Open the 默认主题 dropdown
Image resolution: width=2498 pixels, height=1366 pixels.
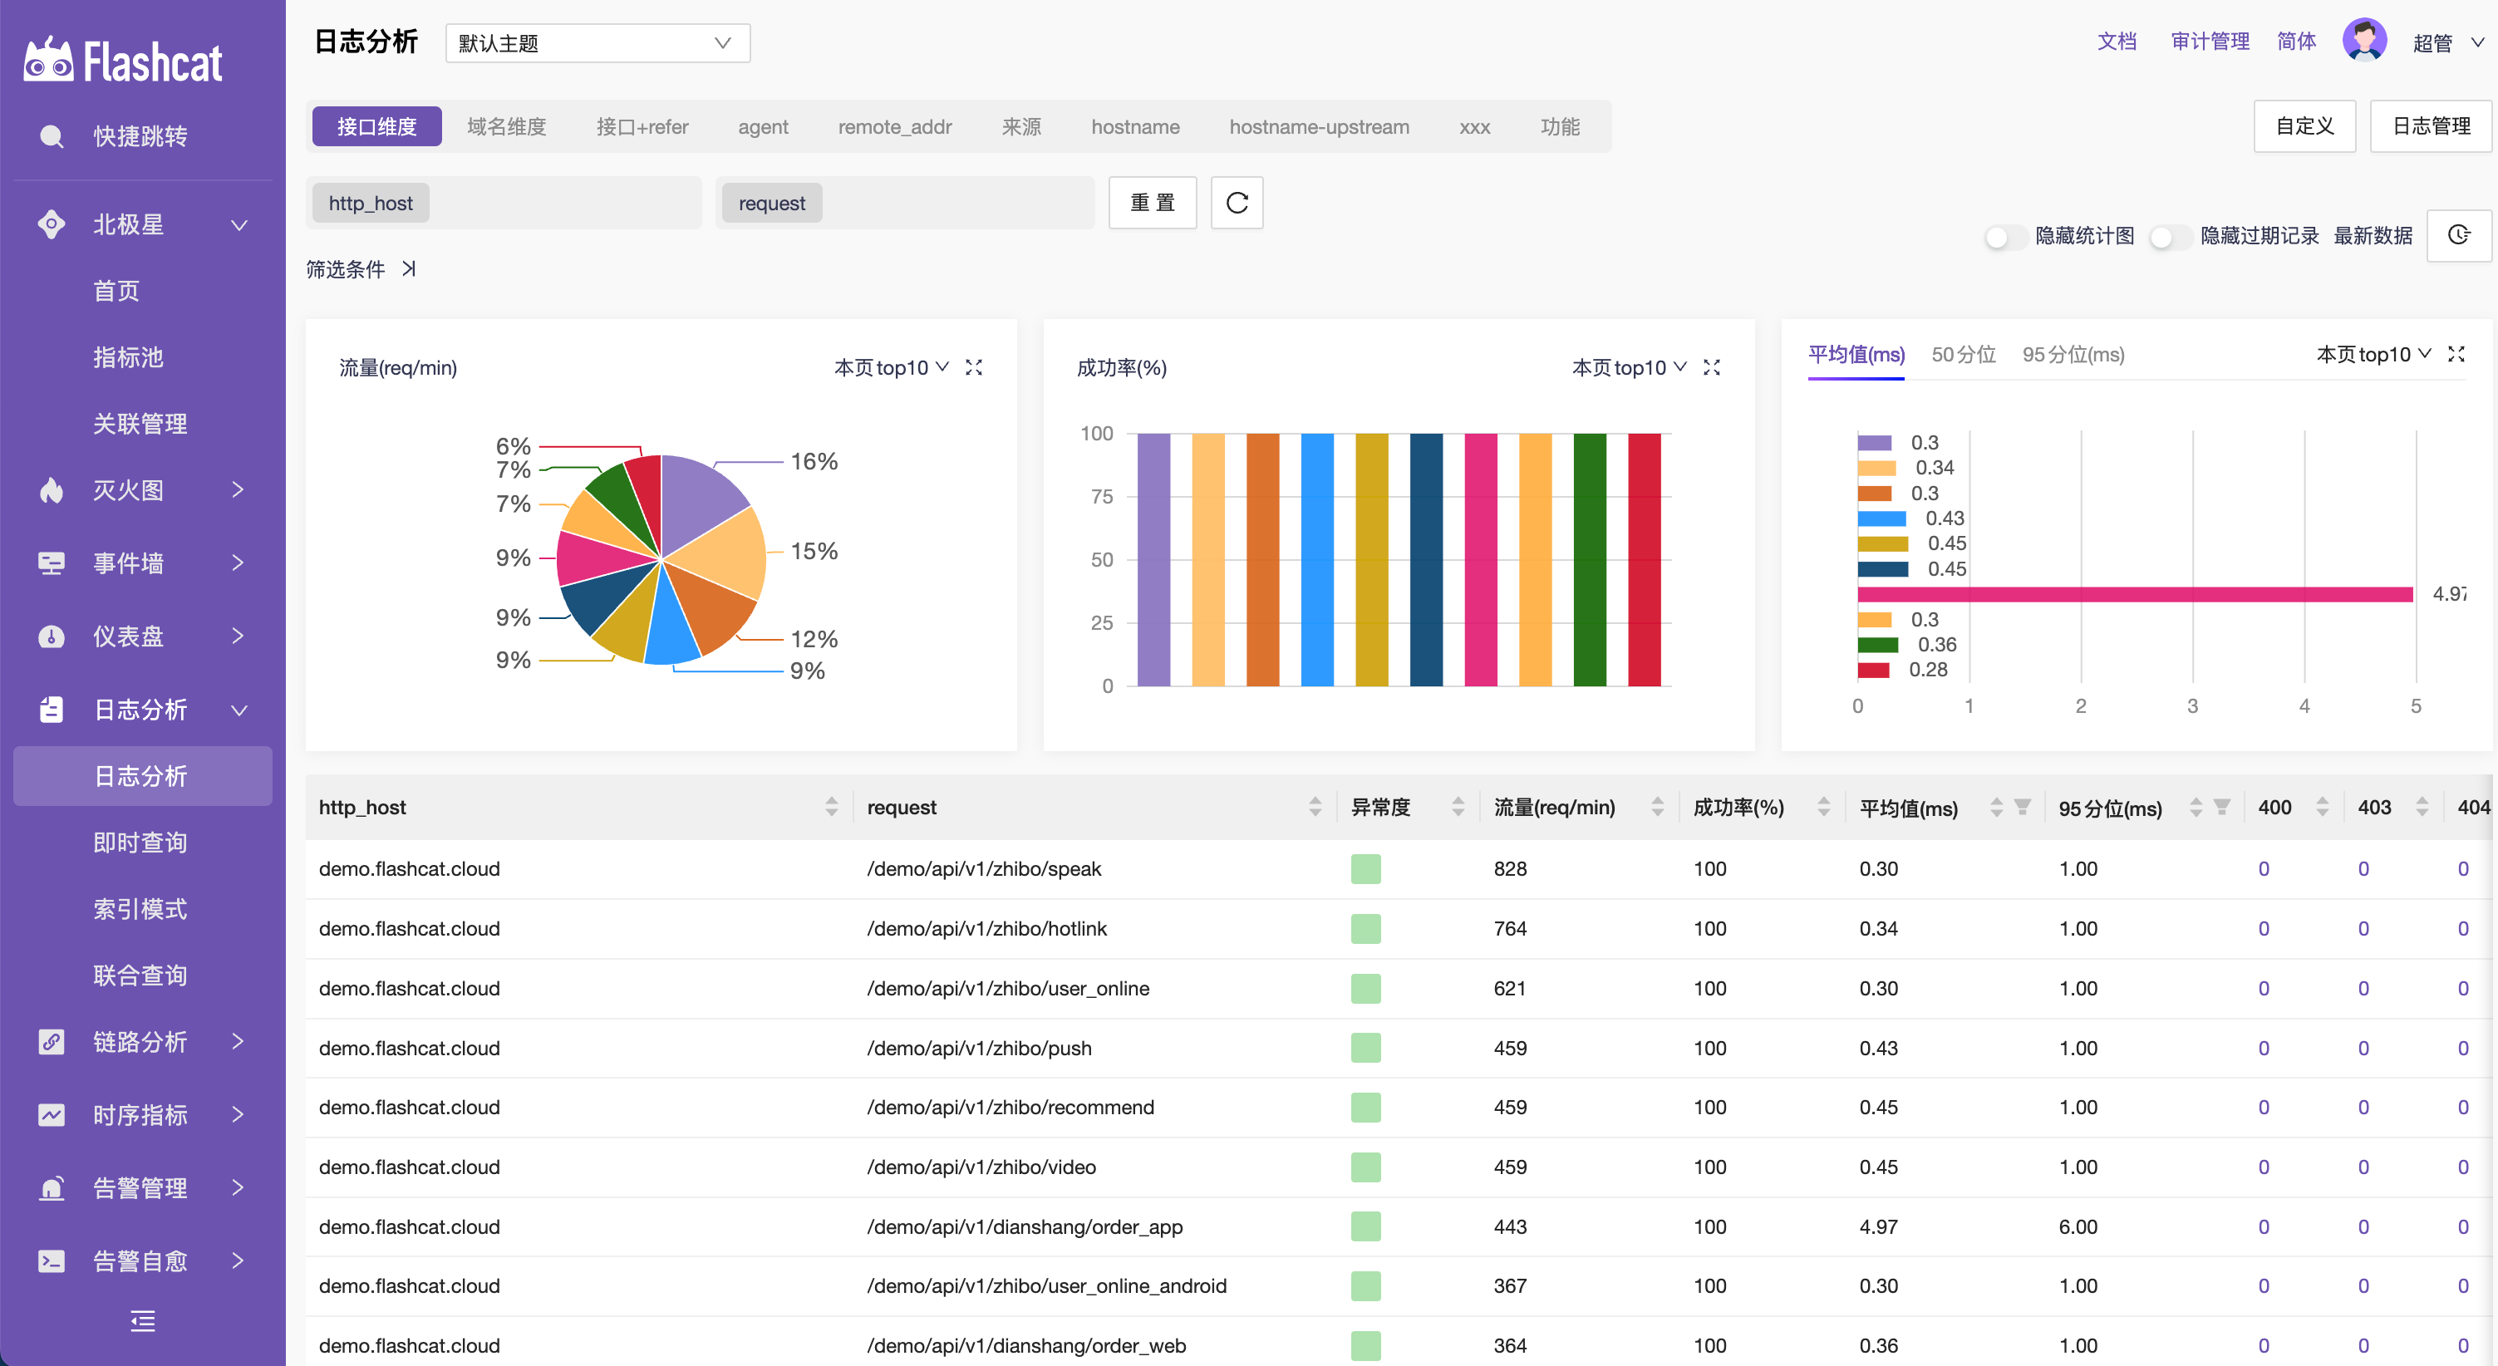(x=597, y=42)
